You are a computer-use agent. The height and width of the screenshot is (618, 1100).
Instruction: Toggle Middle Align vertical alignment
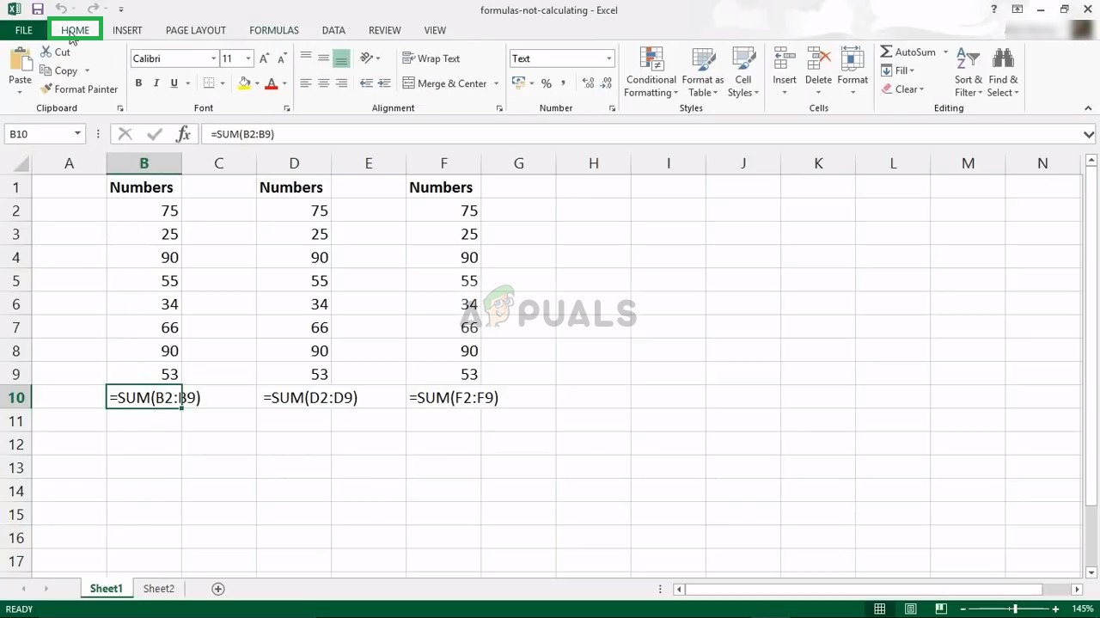324,58
